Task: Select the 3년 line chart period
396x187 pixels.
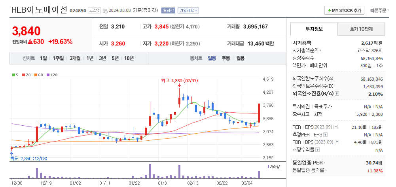Action: [102, 58]
